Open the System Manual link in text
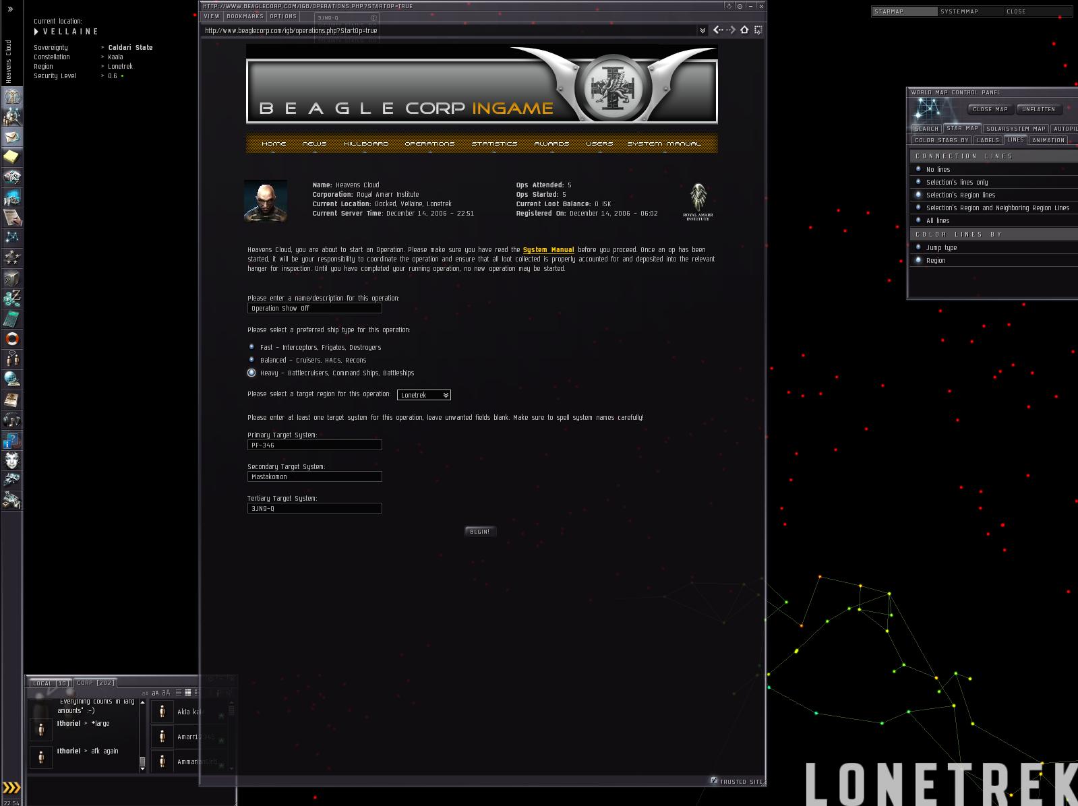The height and width of the screenshot is (806, 1078). click(x=549, y=250)
